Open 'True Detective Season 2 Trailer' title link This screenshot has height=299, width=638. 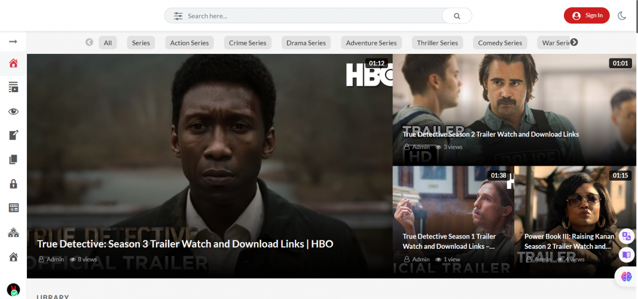click(491, 134)
